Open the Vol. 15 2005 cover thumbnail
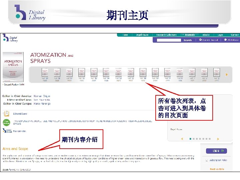Viewport: 240px width, 180px height. pos(94,72)
